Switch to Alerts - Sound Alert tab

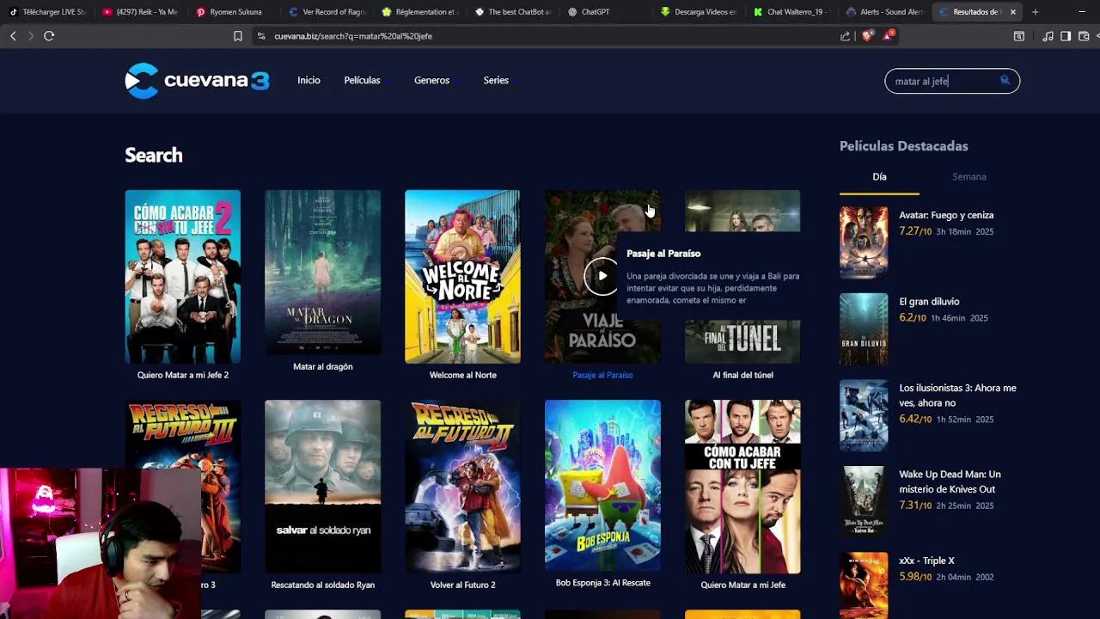point(883,12)
